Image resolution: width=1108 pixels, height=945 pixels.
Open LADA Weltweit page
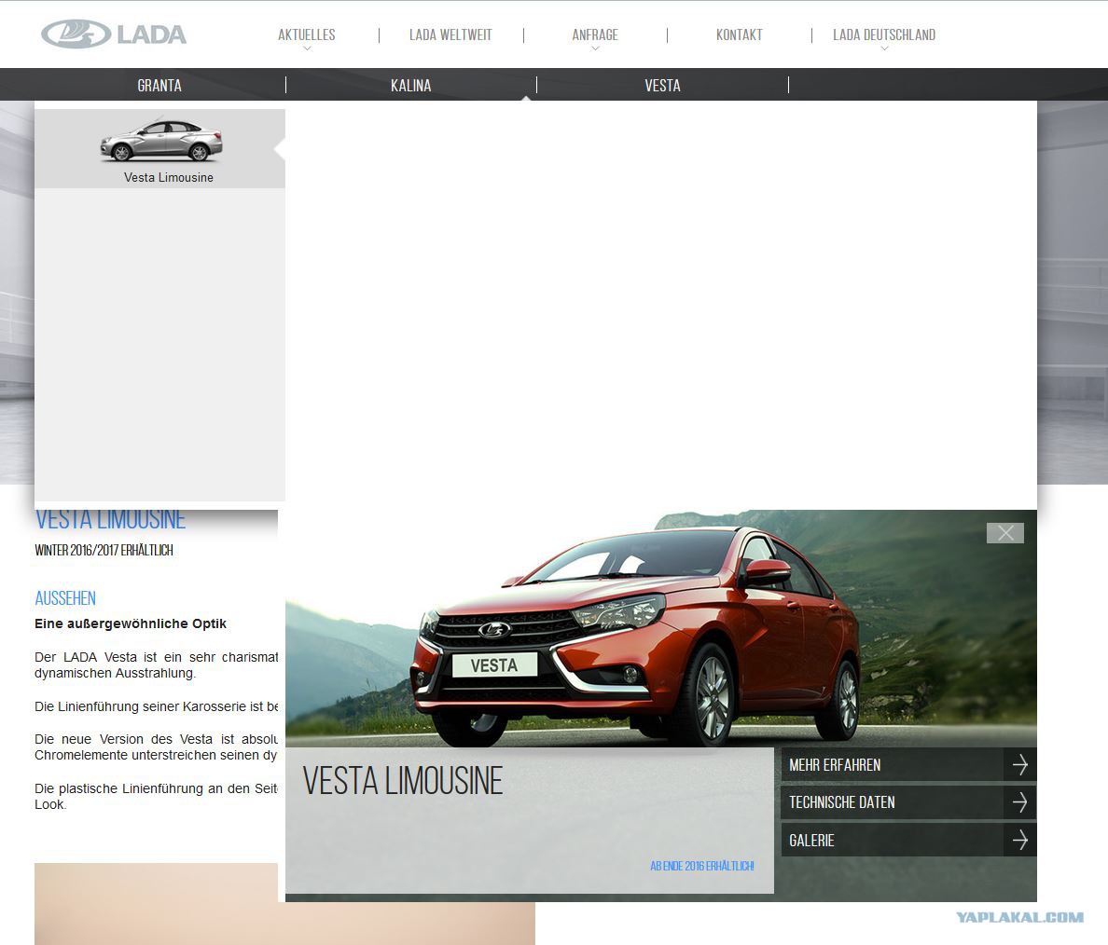(450, 34)
